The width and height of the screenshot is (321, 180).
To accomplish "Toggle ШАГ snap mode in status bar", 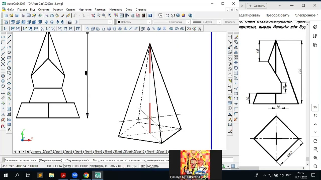I will click(x=49, y=166).
